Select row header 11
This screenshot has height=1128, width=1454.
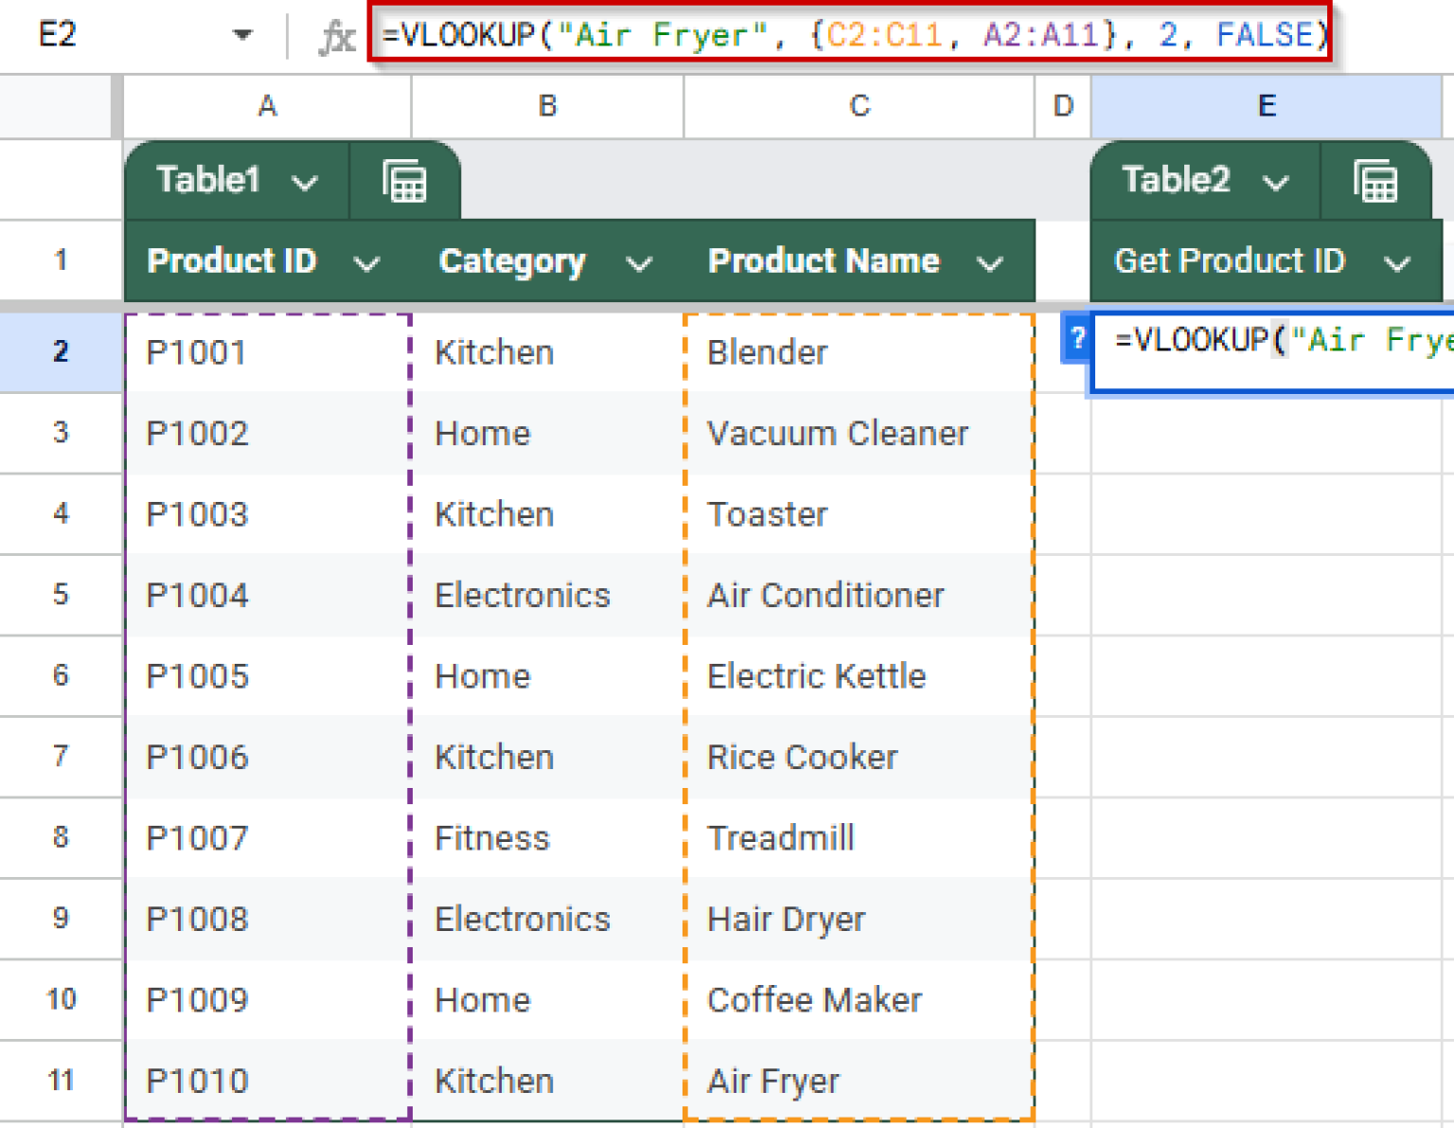point(61,1080)
